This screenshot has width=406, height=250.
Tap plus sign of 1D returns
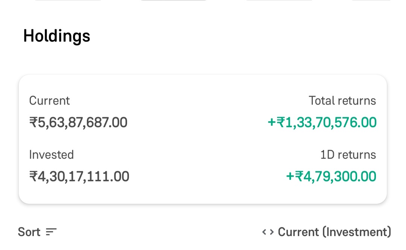(x=290, y=176)
